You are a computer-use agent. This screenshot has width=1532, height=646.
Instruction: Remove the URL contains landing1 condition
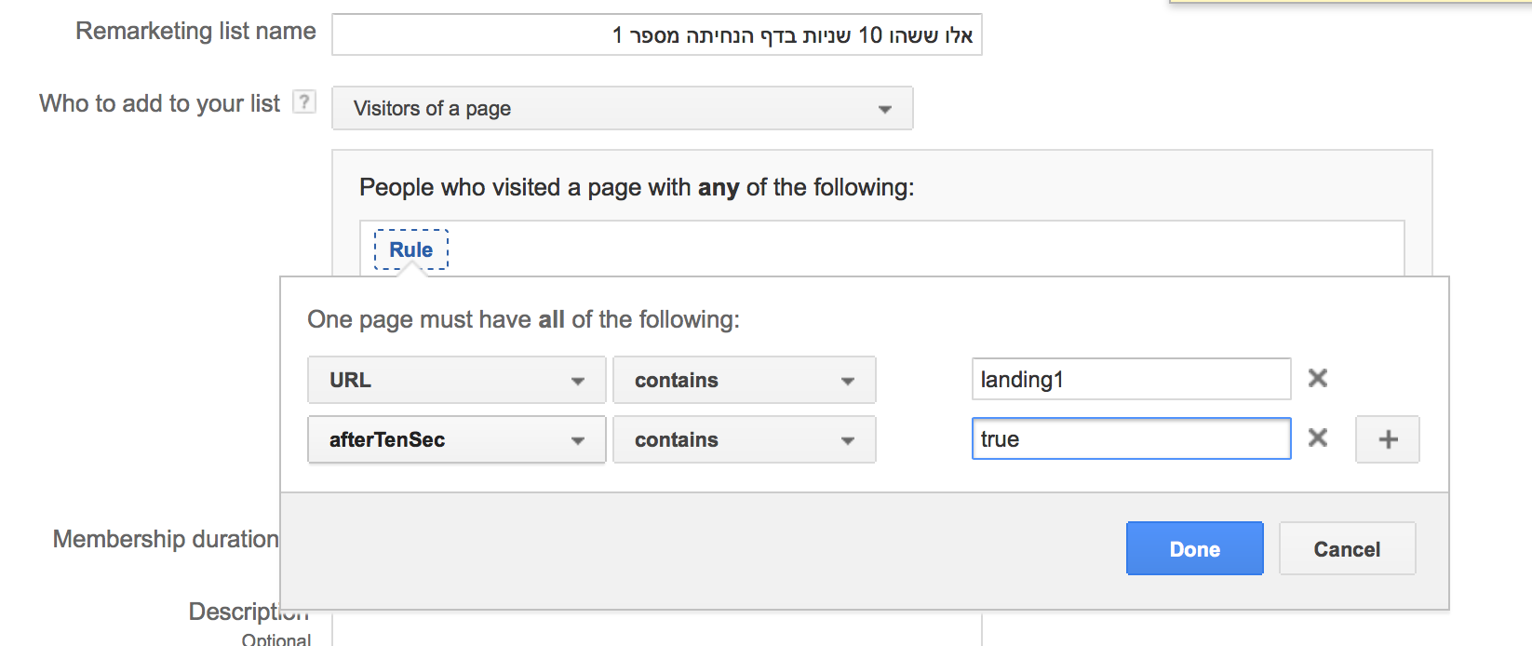coord(1318,378)
